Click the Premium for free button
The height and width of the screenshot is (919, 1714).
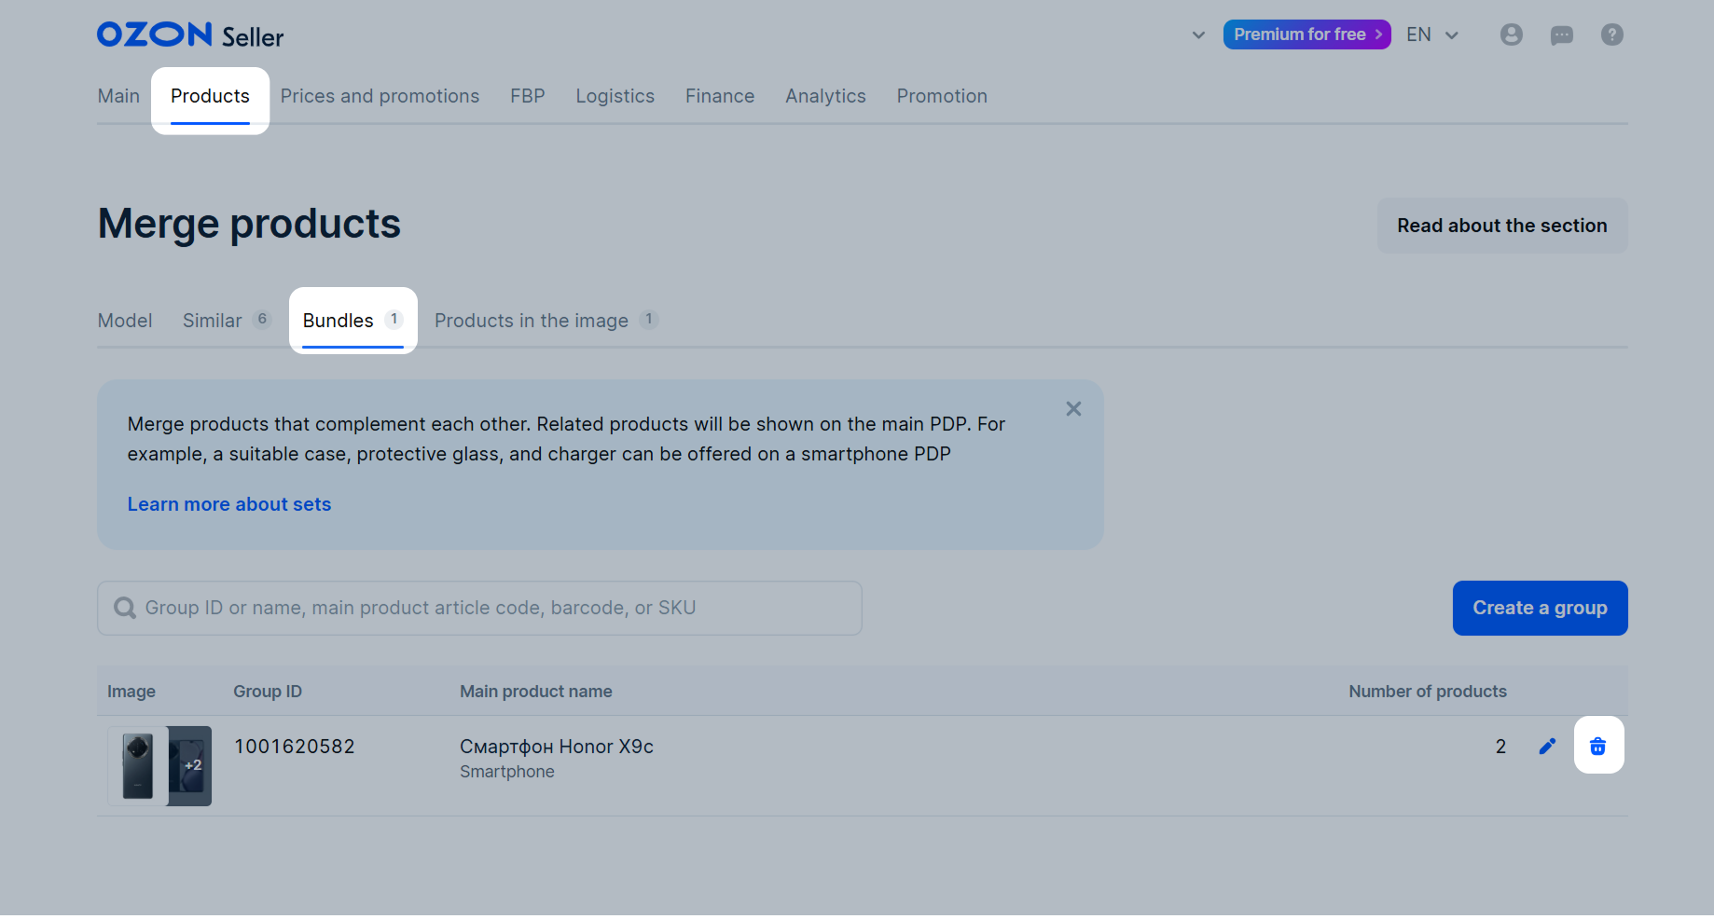1306,34
